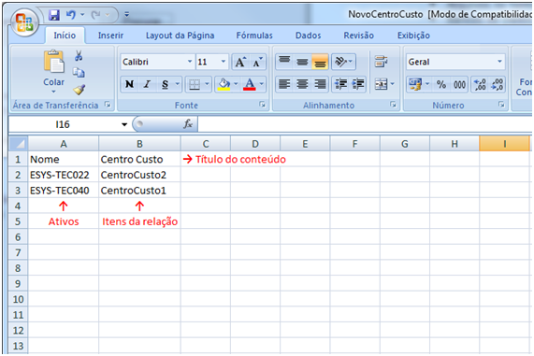
Task: Align text to middle of cell
Action: click(x=302, y=62)
